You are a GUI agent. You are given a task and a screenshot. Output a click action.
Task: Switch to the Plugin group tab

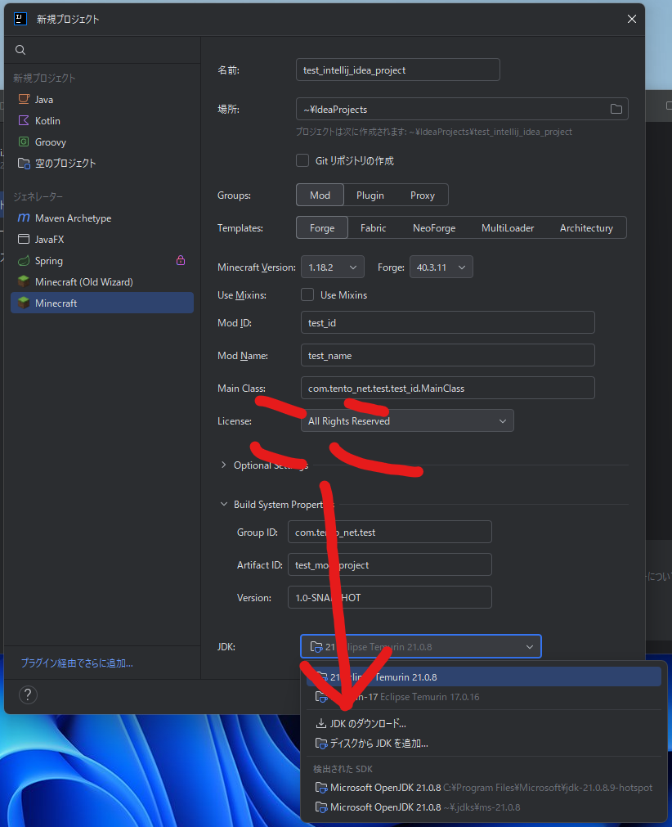coord(370,196)
